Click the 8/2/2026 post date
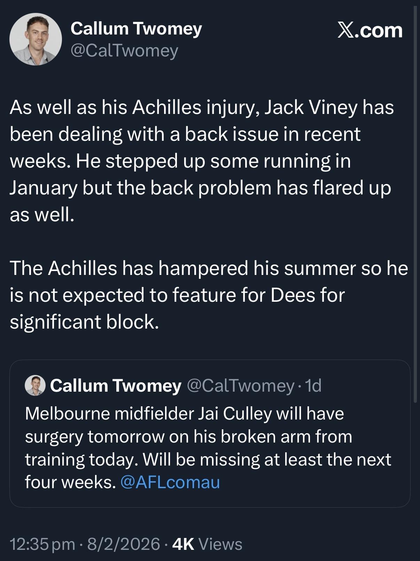This screenshot has width=420, height=561. [124, 544]
